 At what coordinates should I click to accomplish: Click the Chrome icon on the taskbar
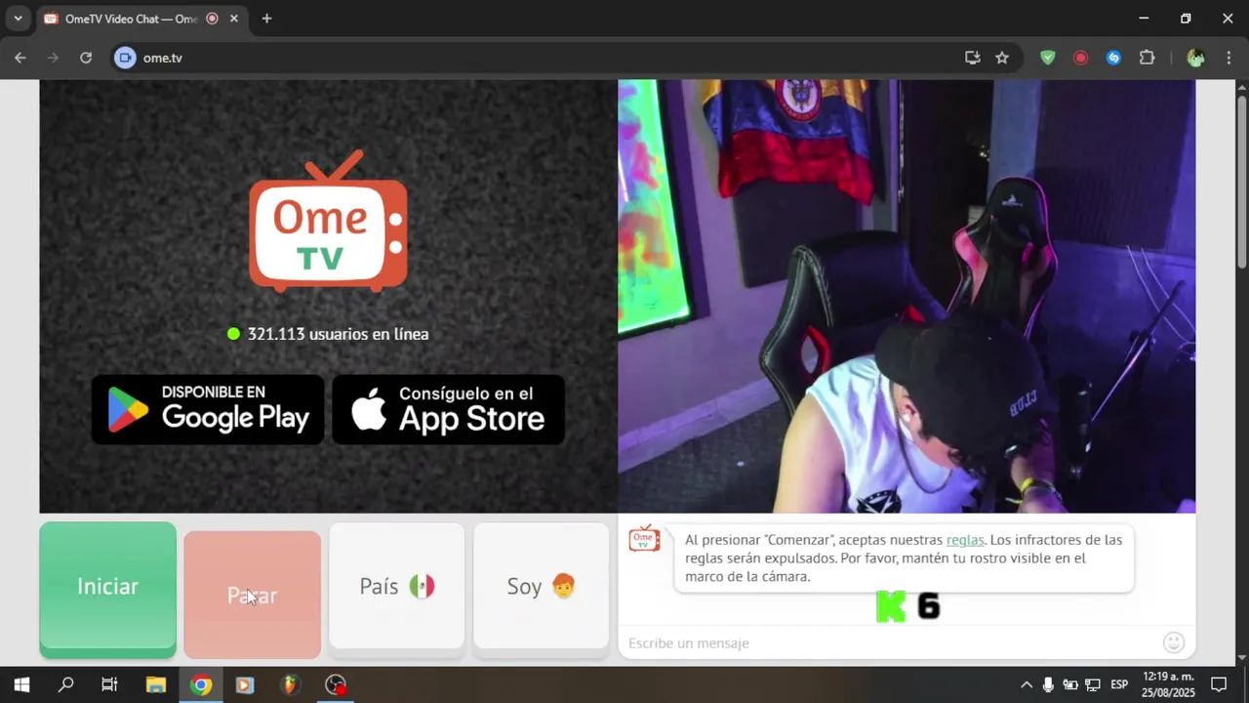pyautogui.click(x=201, y=684)
